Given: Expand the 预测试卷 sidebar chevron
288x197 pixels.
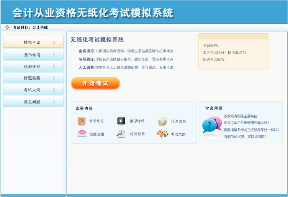Looking at the screenshot, I should click(x=54, y=66).
